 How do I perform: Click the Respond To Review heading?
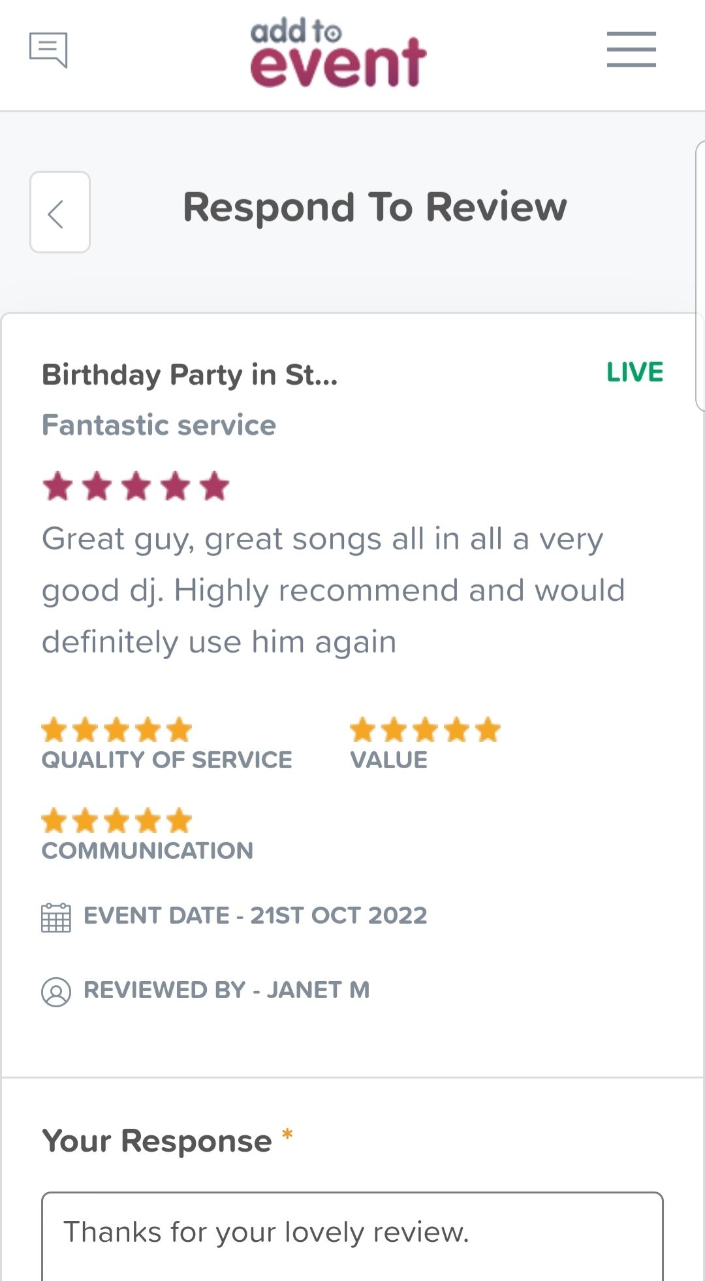(x=375, y=208)
